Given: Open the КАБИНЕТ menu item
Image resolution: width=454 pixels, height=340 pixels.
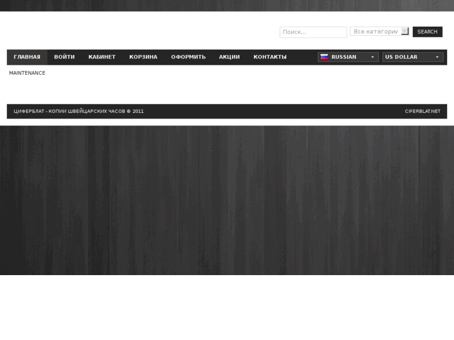Looking at the screenshot, I should point(102,57).
